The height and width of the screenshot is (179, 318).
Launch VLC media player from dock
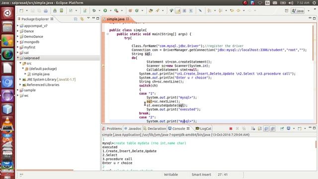7,123
